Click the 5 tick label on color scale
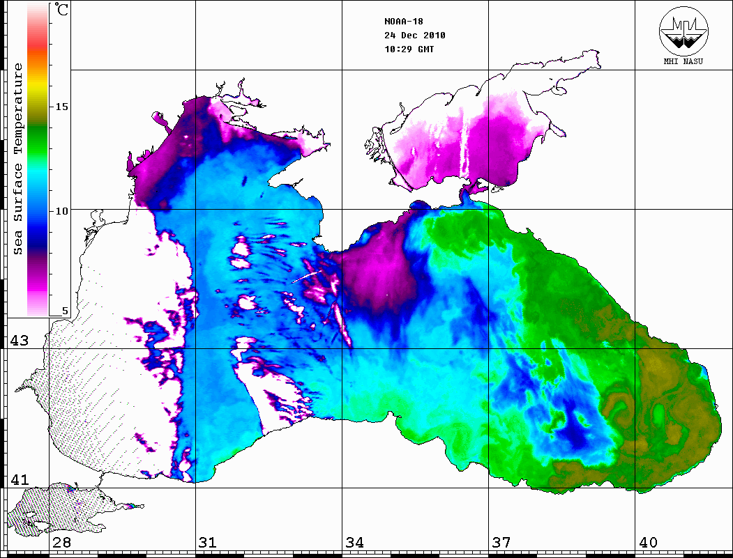The width and height of the screenshot is (733, 558). (x=65, y=311)
